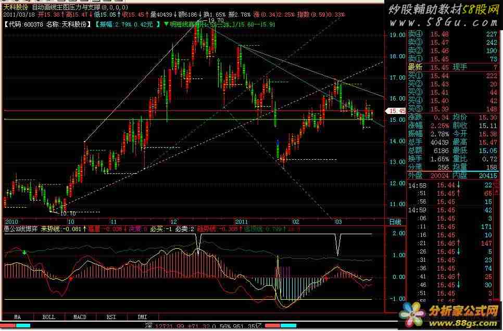
Task: Click the 最新 15.45 latest price row
Action: 452,67
